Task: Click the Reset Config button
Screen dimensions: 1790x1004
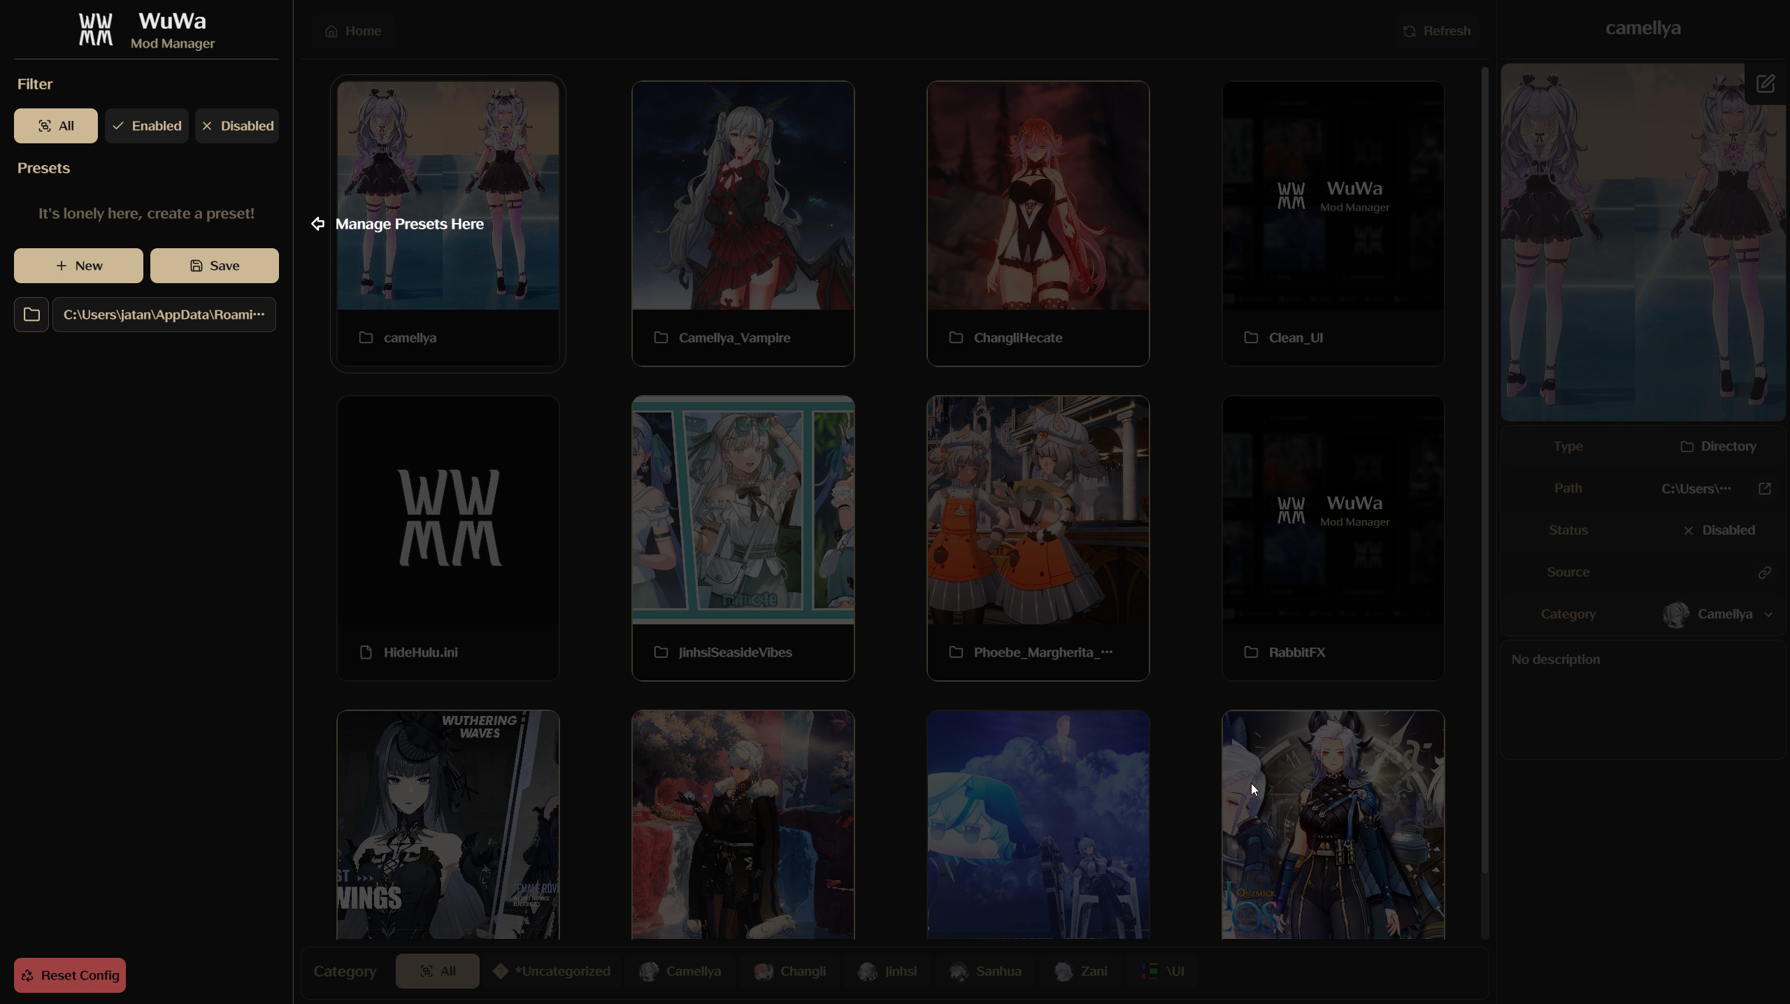Action: 69,975
